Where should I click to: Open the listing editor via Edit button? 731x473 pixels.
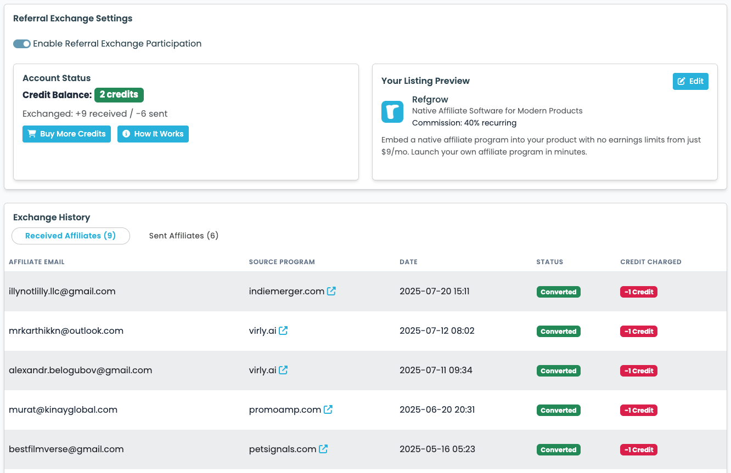point(690,81)
